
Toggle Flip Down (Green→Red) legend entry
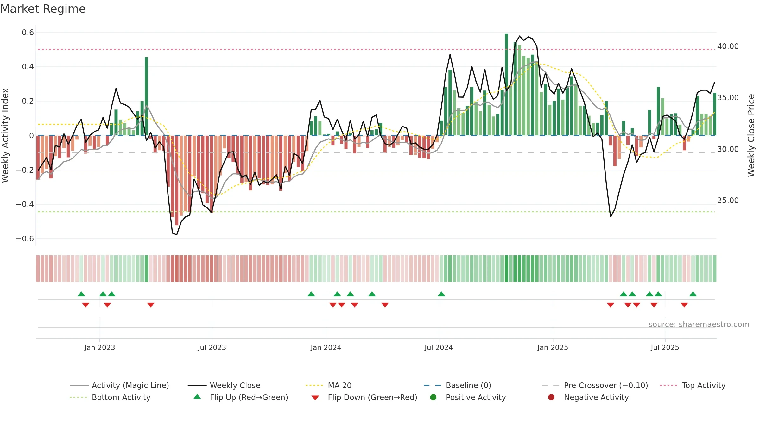click(364, 397)
